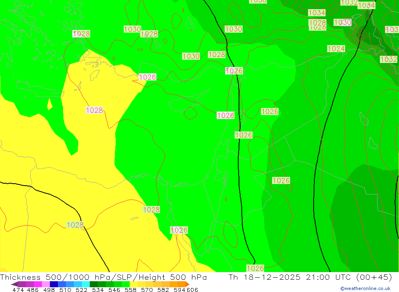Viewport: 399px width, 292px height.
Task: Click the legend value 534
Action: click(x=98, y=290)
